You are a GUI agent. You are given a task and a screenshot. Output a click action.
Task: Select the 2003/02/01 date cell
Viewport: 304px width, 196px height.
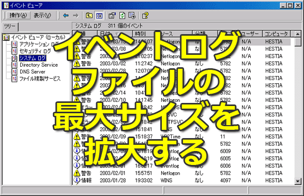113,173
